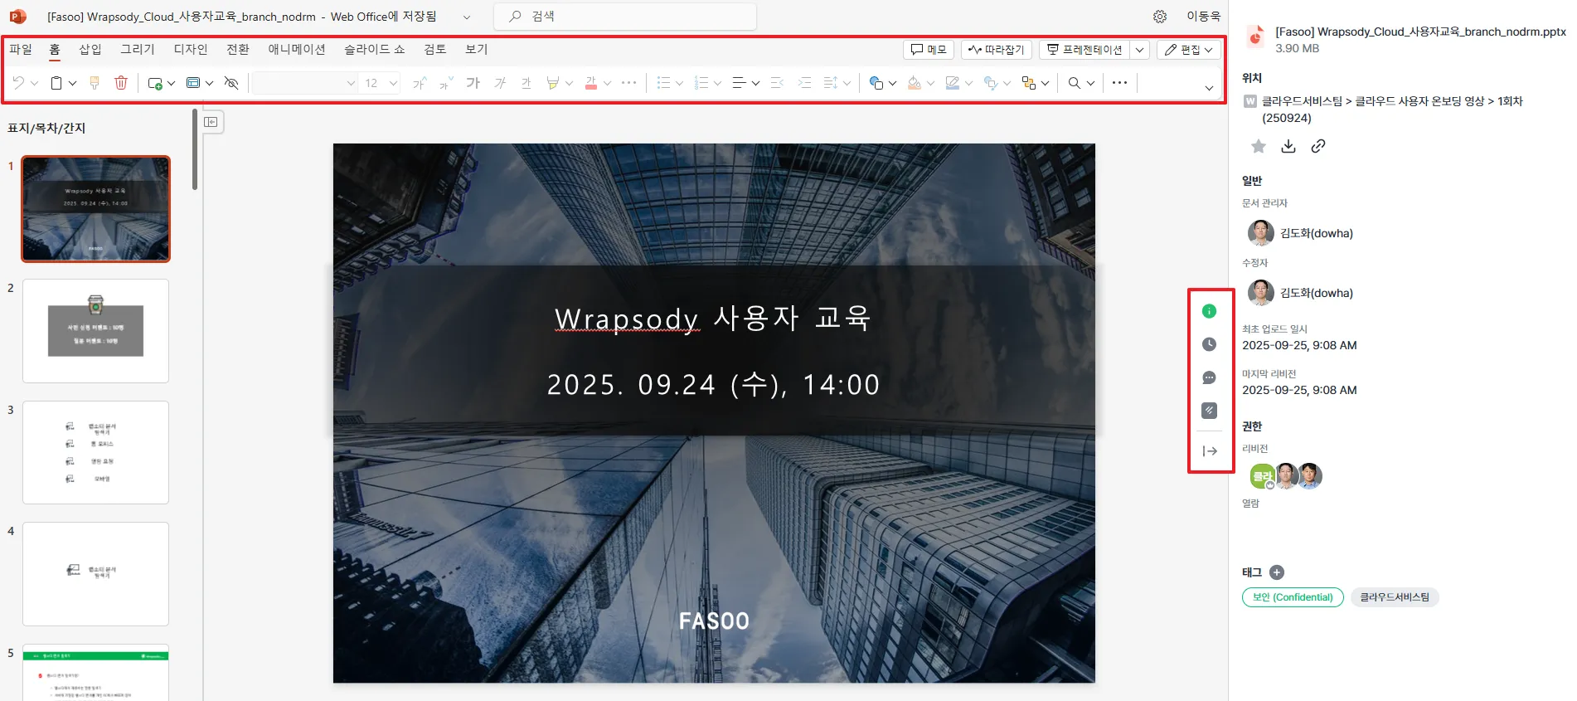The image size is (1577, 701).
Task: Switch to the 디자인 tab
Action: click(191, 49)
